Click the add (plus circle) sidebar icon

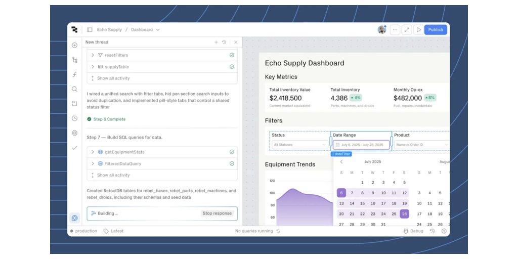click(74, 45)
